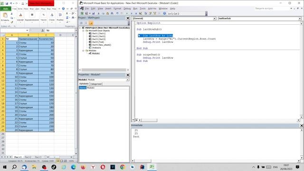Click Insert Function fx icon in Excel
304x171 pixels.
pos(43,30)
